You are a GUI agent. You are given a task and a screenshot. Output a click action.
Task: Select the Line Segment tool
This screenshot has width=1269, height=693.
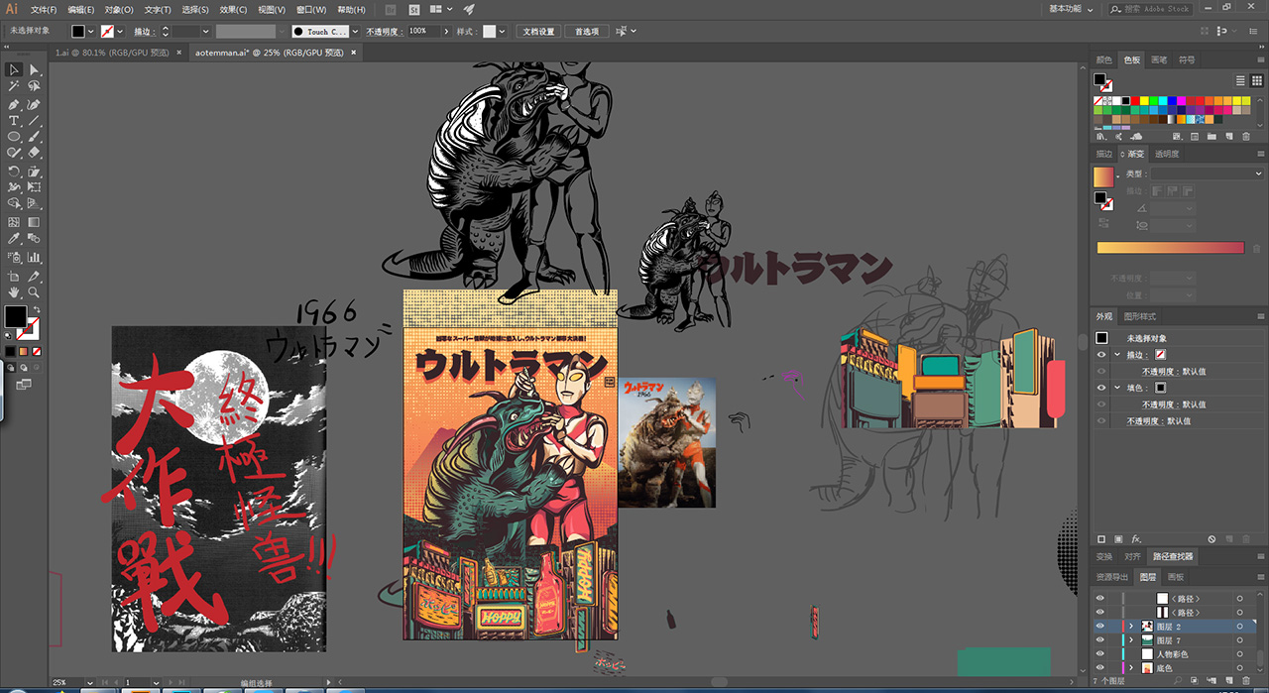(34, 120)
